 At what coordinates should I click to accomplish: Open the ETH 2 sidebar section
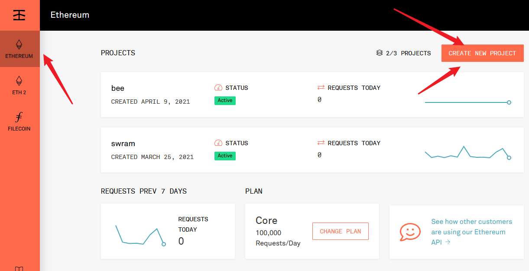tap(19, 85)
